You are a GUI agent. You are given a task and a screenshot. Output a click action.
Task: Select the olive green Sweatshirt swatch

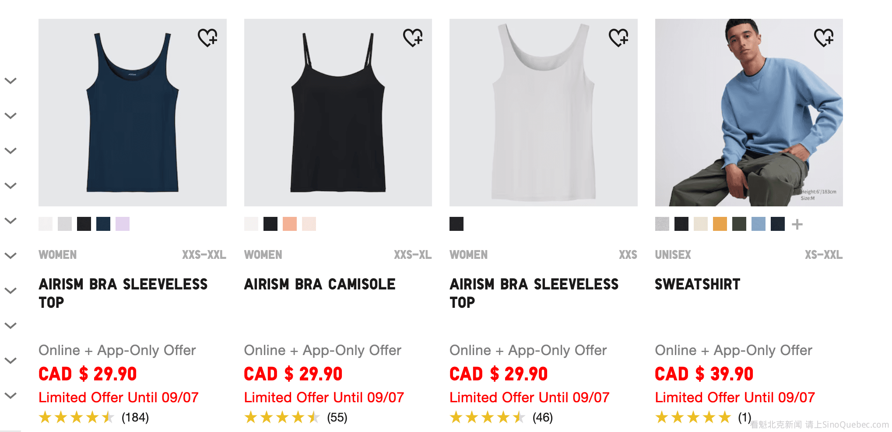(x=739, y=224)
